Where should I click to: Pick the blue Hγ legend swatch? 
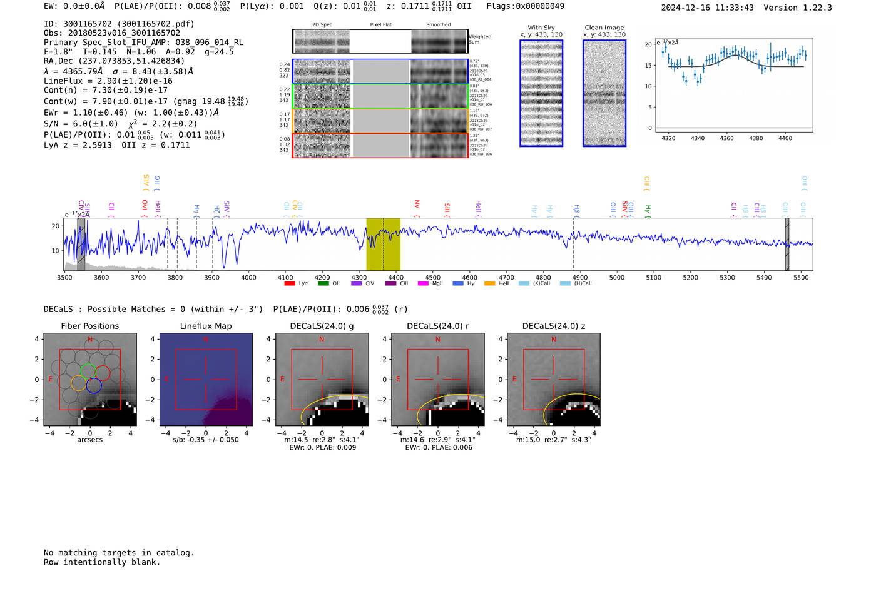[458, 283]
